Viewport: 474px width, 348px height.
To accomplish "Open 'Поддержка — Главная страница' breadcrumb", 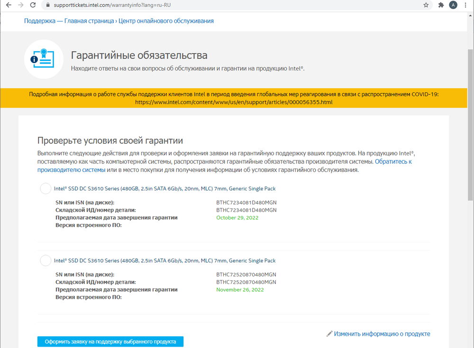I will tap(69, 21).
